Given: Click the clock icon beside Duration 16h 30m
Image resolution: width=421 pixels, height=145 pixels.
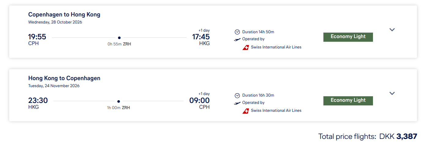Looking at the screenshot, I should pos(237,96).
